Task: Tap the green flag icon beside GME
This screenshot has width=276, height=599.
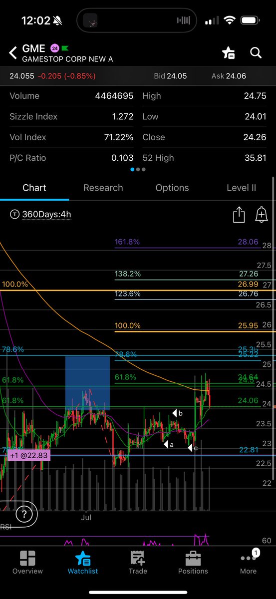Action: coord(64,48)
